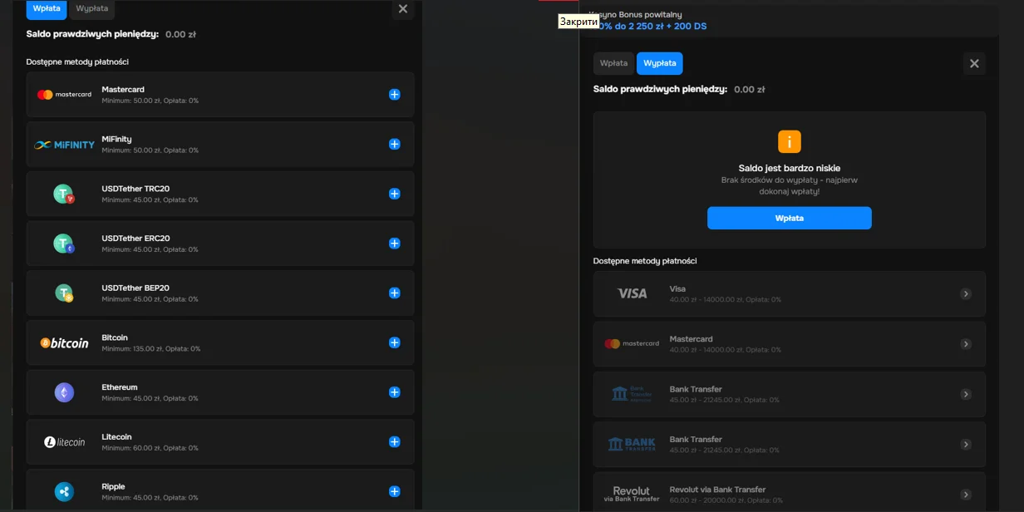
Task: Click the orange info icon in low balance notice
Action: point(789,141)
